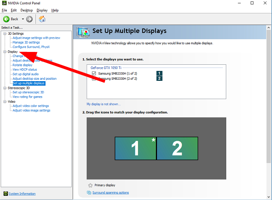Open the Display menu
Image resolution: width=272 pixels, height=200 pixels.
click(x=42, y=10)
